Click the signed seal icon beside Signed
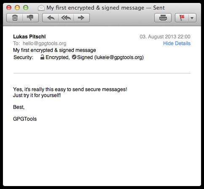Screen dimensions: 204x189 pyautogui.click(x=74, y=57)
